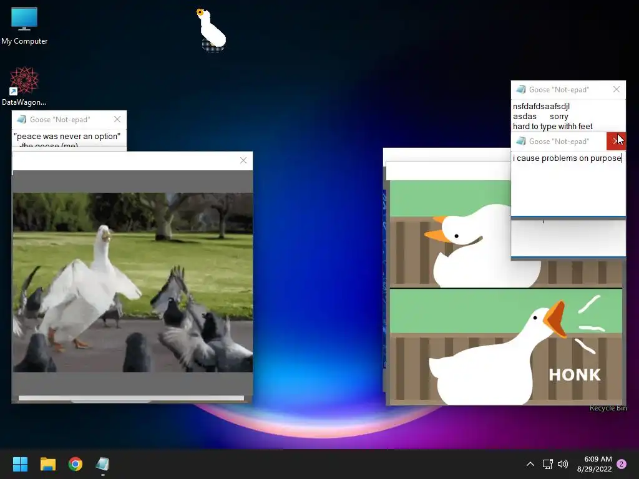Open the clock showing 6:09 AM

coord(595,464)
